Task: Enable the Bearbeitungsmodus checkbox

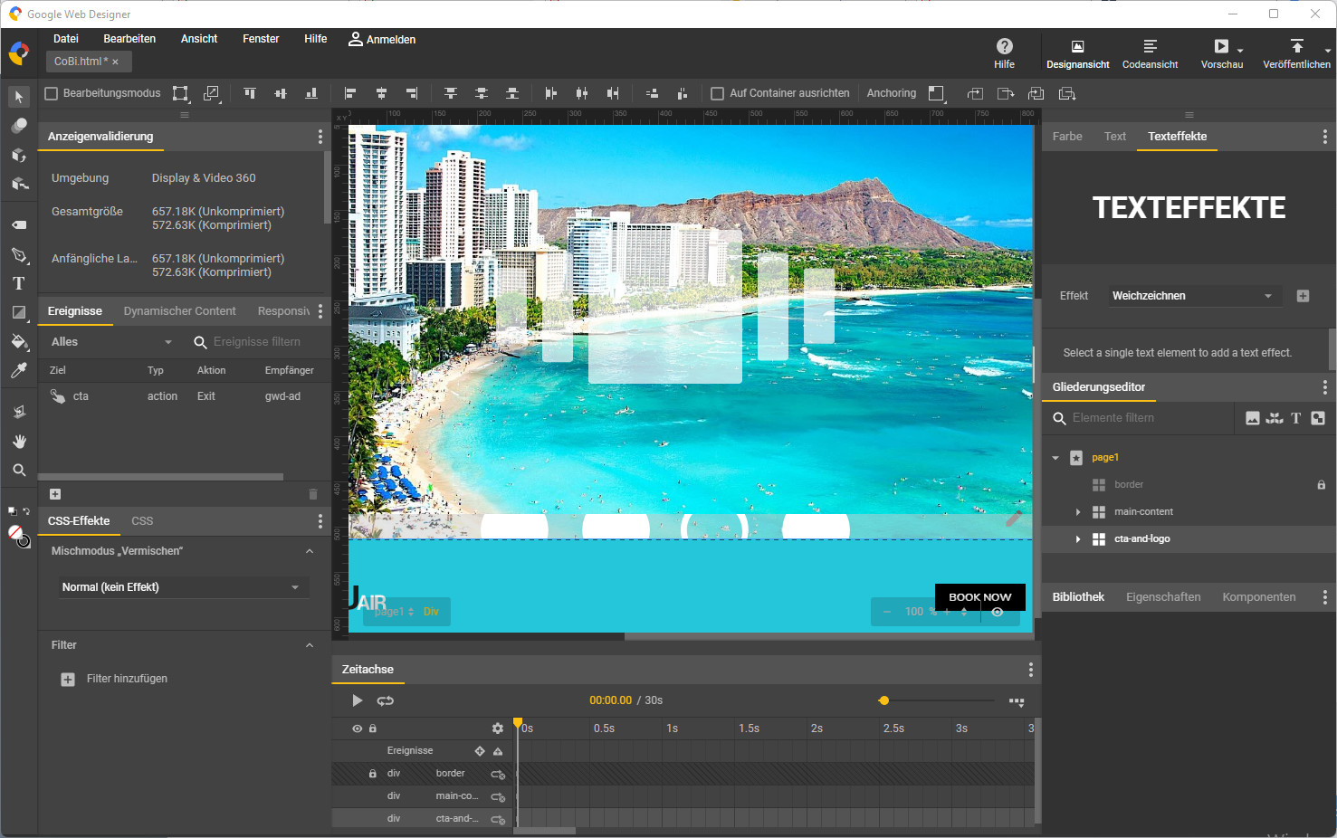Action: [x=50, y=92]
